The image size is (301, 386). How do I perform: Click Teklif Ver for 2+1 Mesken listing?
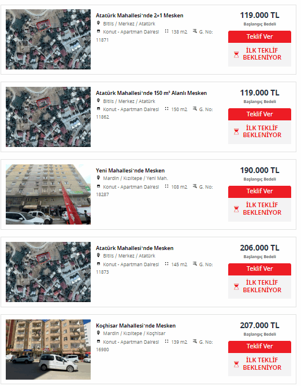(259, 36)
